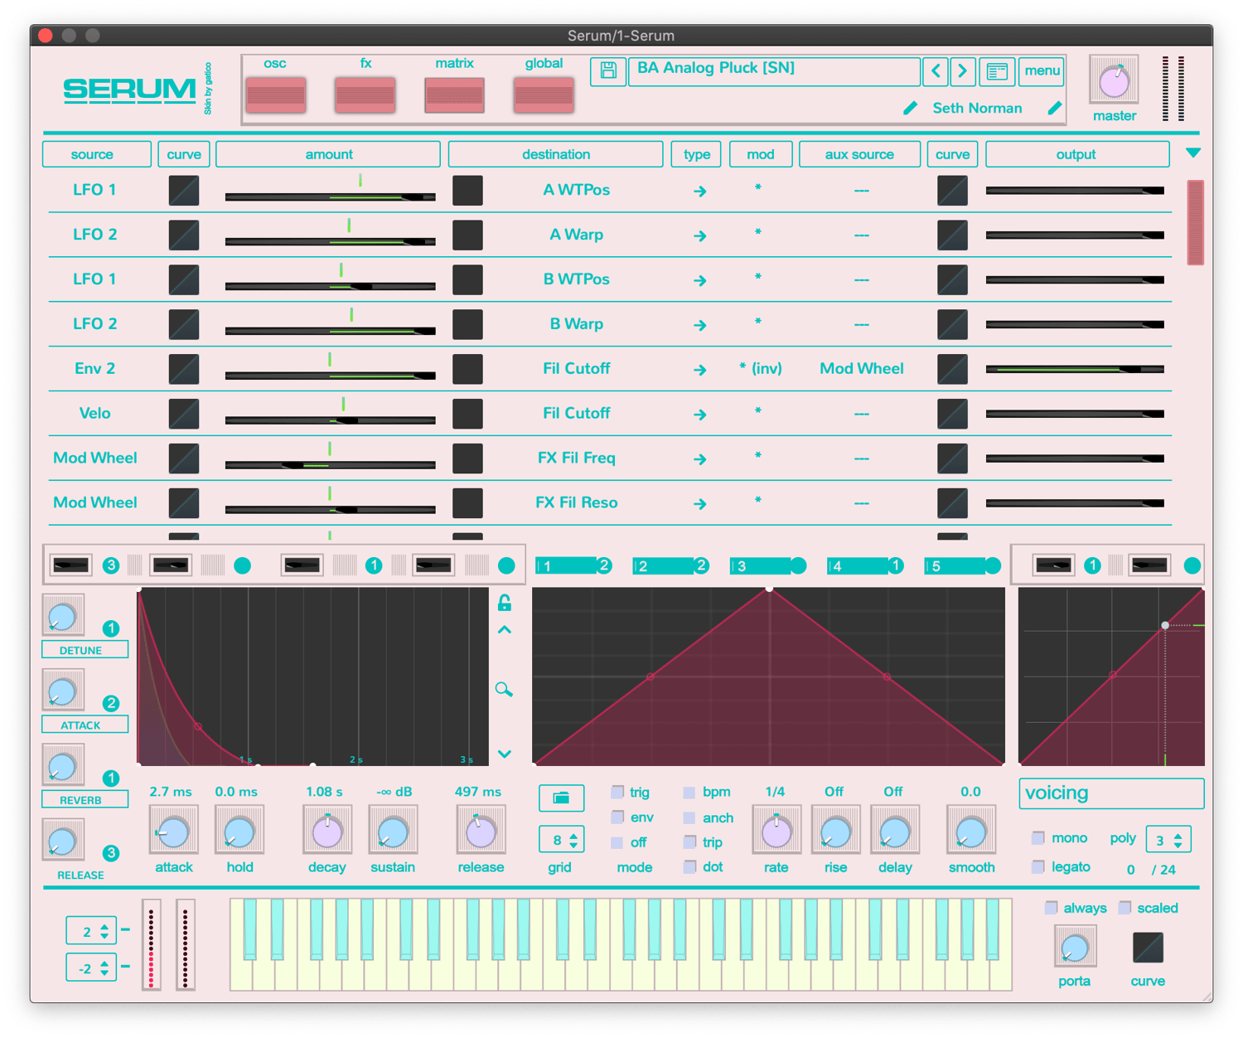Open the preset browser list icon

point(997,71)
